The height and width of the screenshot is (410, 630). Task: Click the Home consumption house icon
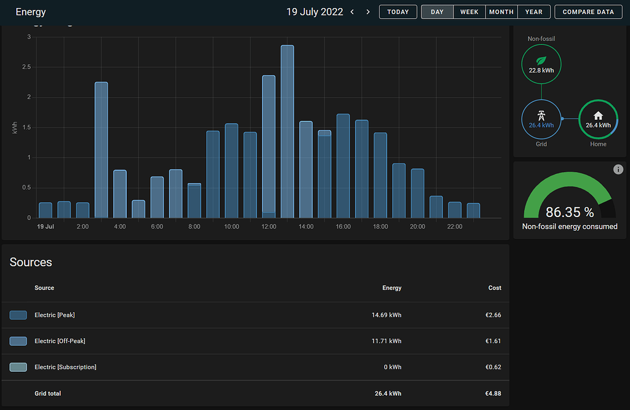pos(598,116)
